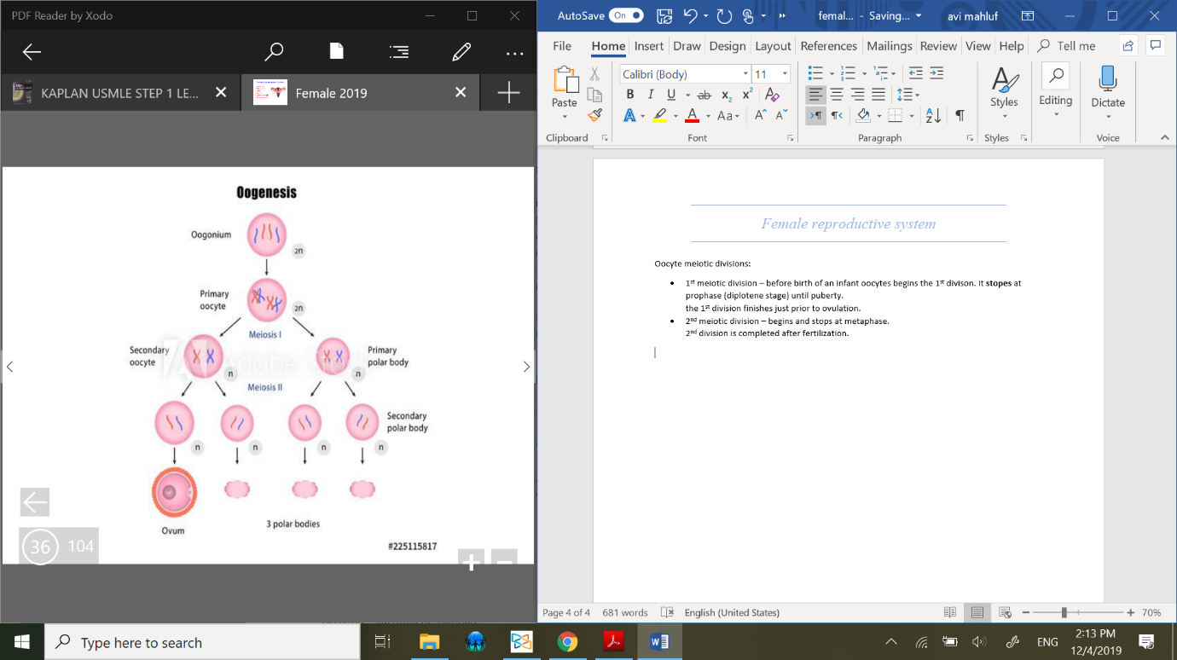
Task: Toggle Italic formatting in Word
Action: (651, 95)
